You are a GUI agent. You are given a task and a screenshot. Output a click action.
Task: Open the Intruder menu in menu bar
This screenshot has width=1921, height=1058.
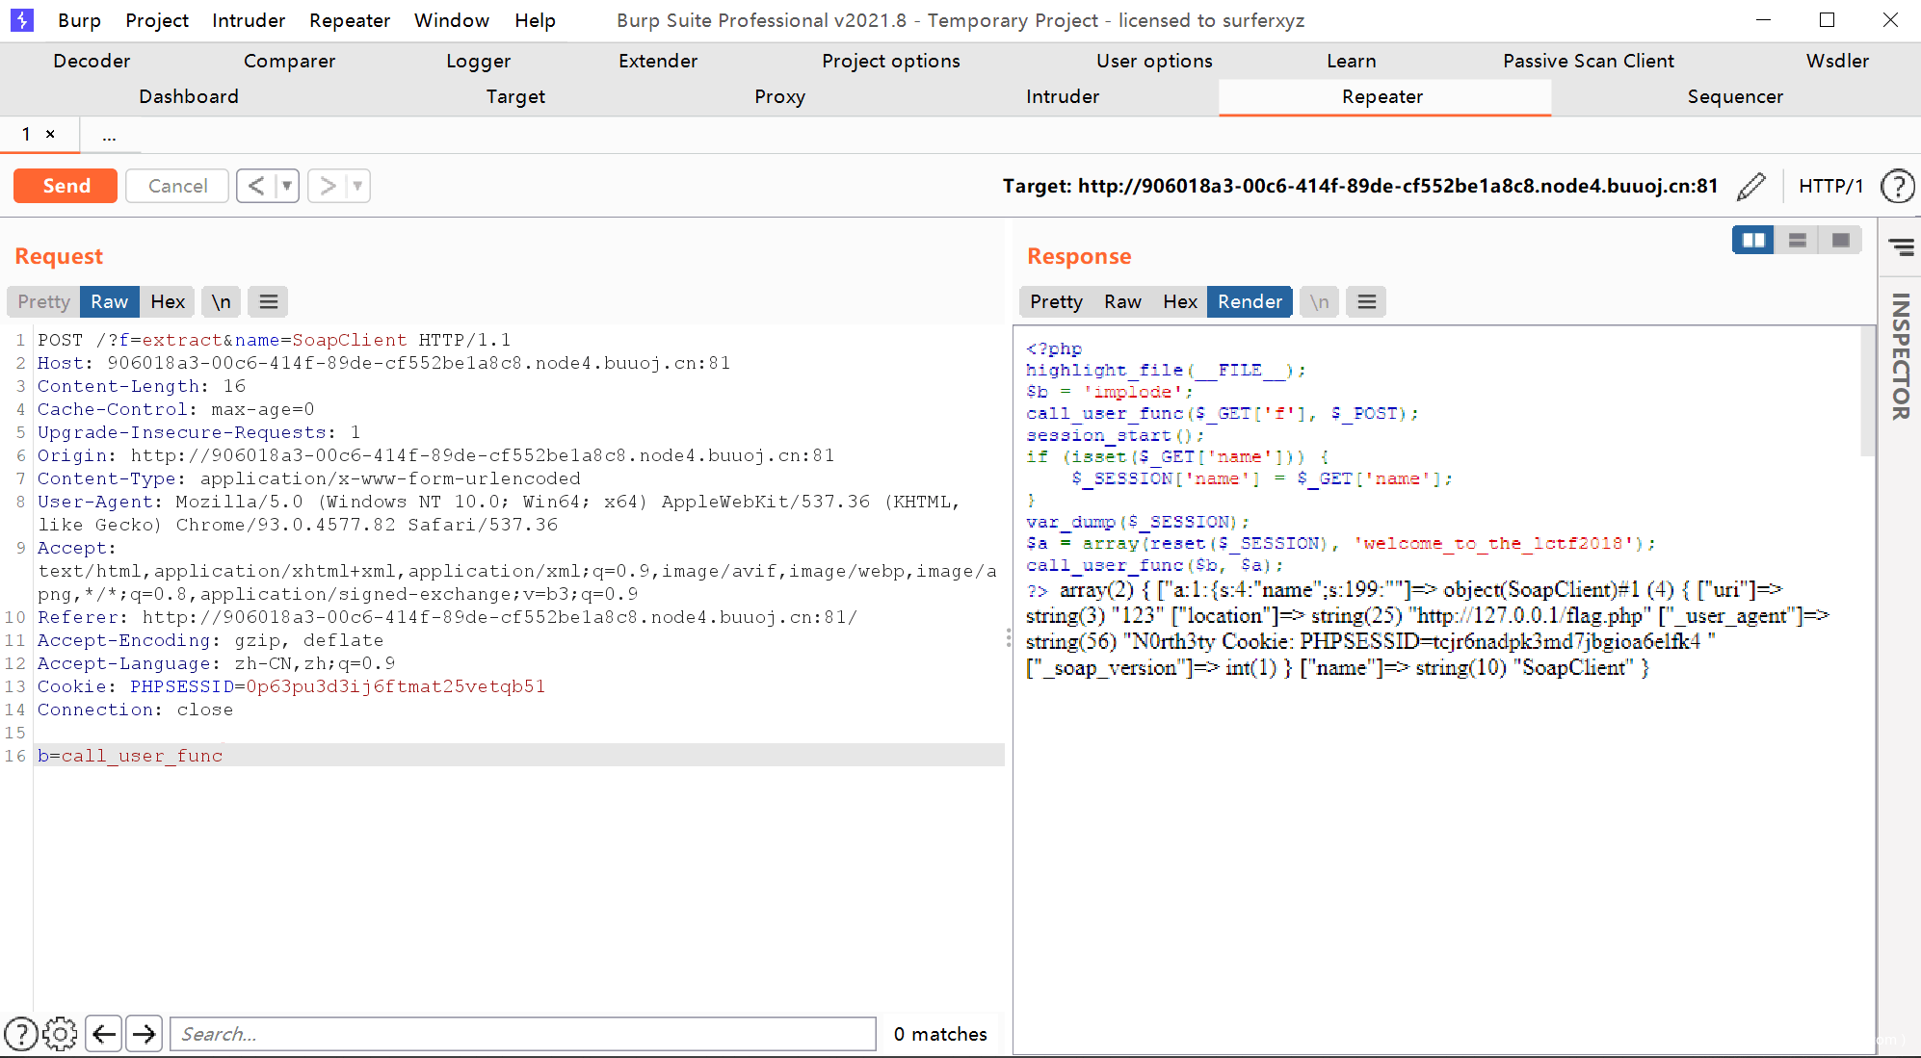tap(249, 20)
